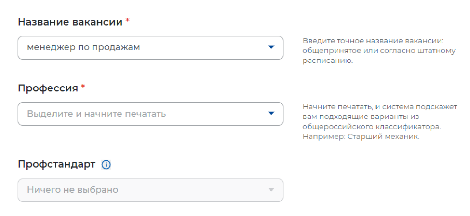Click the 'Профессия' field label
The height and width of the screenshot is (216, 470).
pyautogui.click(x=48, y=88)
